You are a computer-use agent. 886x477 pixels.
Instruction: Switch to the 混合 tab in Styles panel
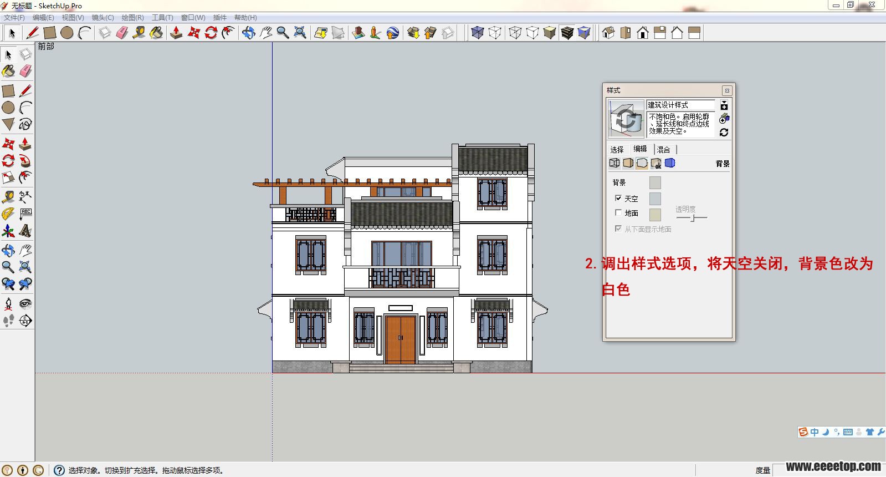(x=664, y=149)
